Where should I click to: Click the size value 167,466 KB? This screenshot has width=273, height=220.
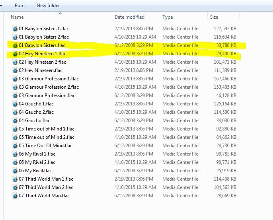click(x=225, y=79)
